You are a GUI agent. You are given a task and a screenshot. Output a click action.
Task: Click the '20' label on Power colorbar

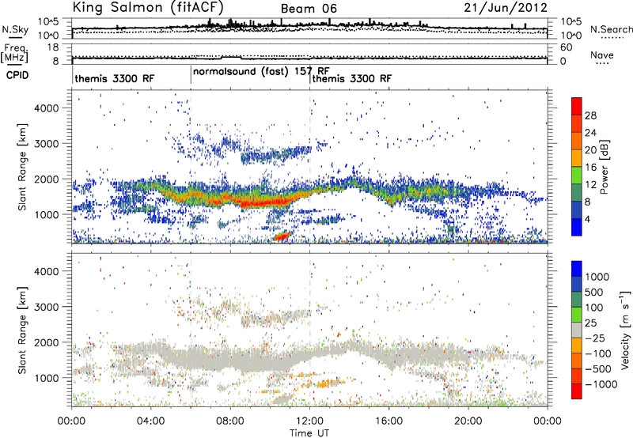coord(590,150)
